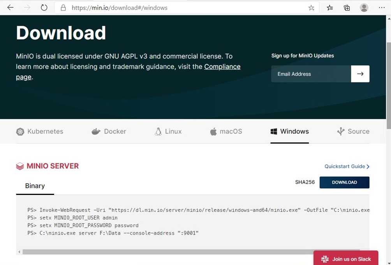Click the Invoke-WebRequest command line
Viewport: 391px width, 265px height.
tap(199, 210)
